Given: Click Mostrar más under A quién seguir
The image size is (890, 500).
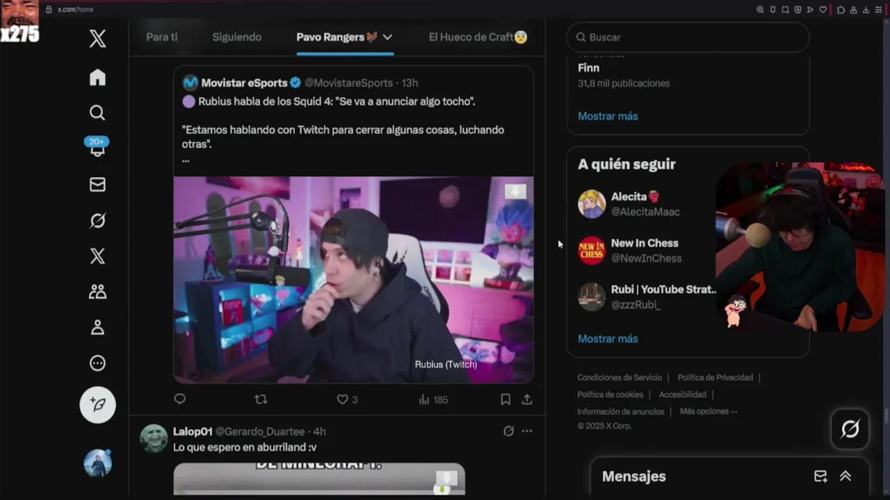Looking at the screenshot, I should [608, 339].
